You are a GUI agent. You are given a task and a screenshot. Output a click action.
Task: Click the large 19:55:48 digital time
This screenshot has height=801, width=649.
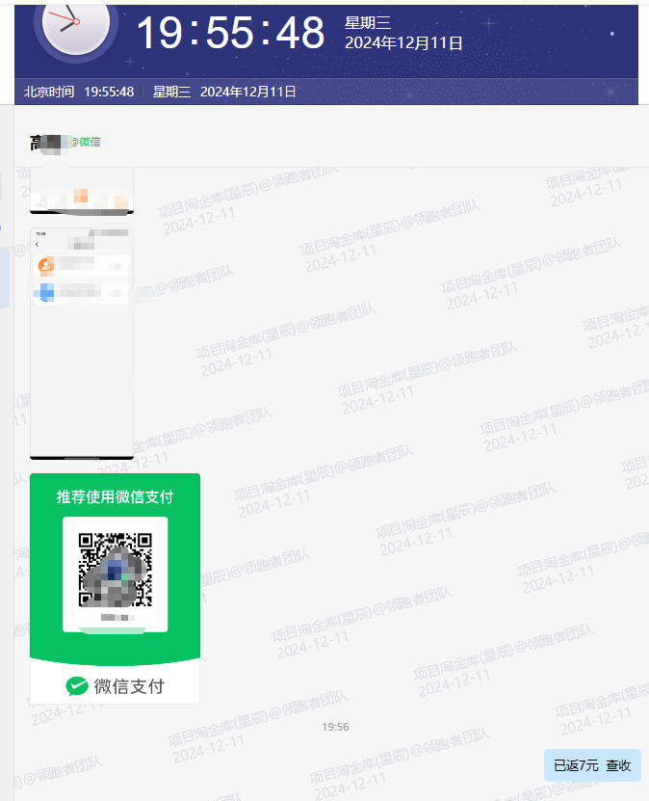[x=231, y=33]
